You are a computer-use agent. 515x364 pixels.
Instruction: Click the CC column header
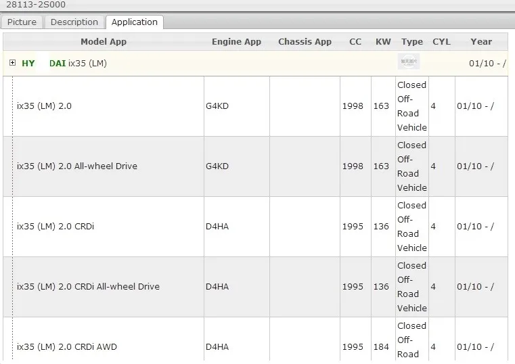click(355, 42)
